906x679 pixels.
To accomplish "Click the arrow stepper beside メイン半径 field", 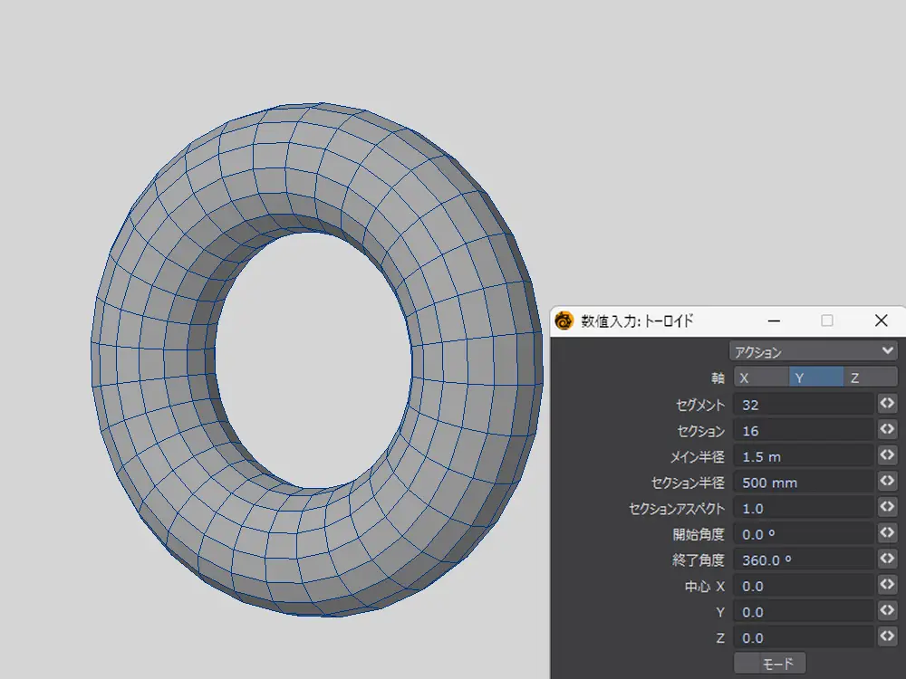I will [x=887, y=456].
